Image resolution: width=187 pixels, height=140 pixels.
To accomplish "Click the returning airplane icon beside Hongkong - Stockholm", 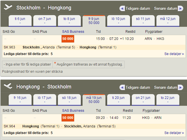I will point(8,87).
